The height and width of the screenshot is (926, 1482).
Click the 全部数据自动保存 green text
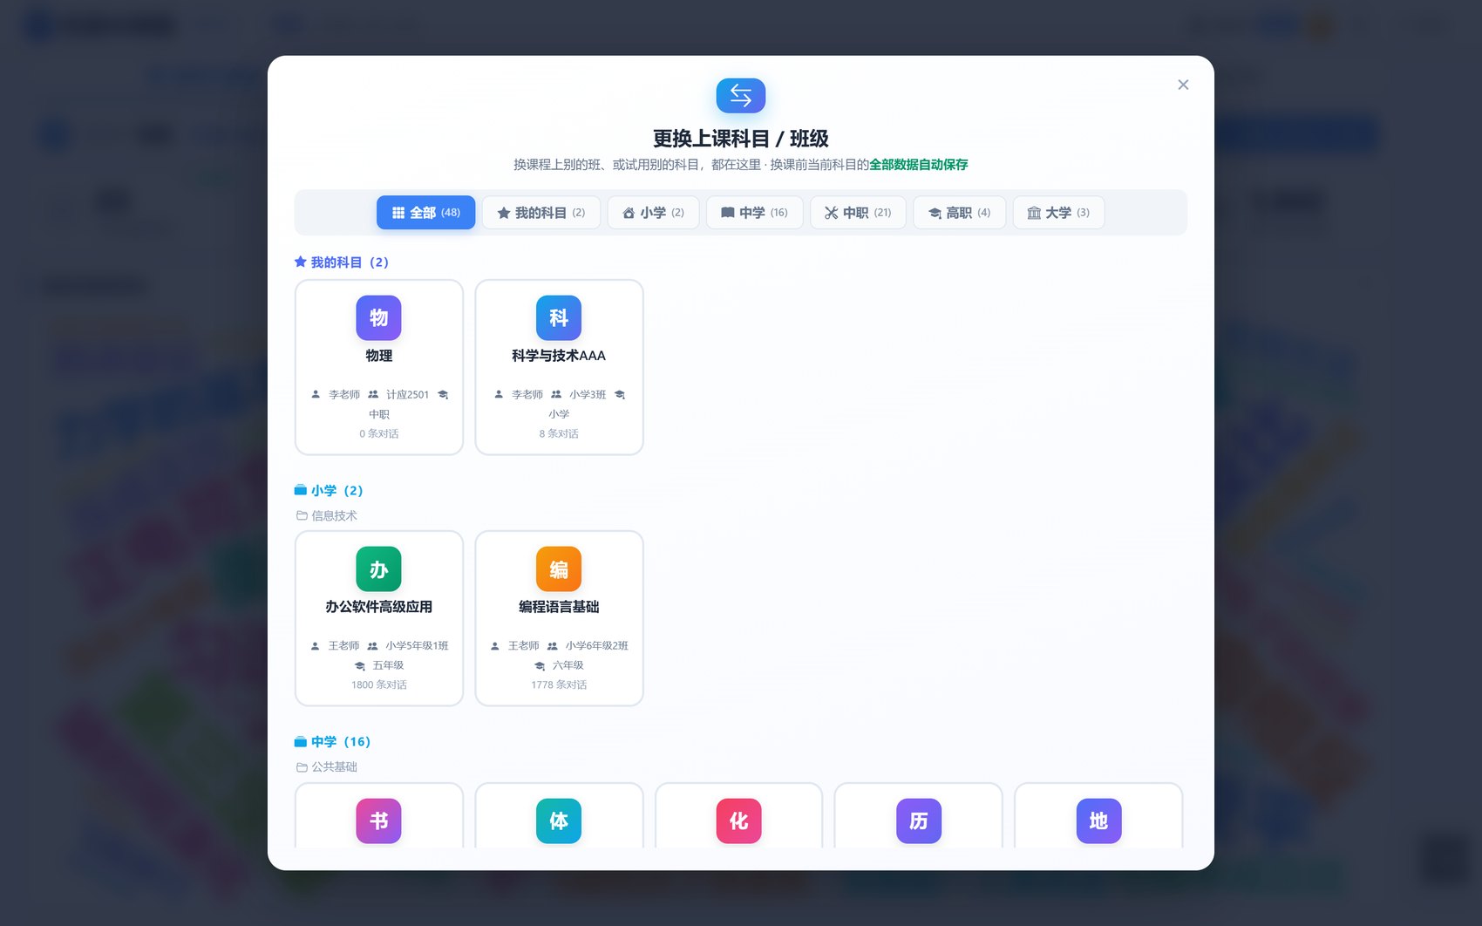click(x=919, y=164)
